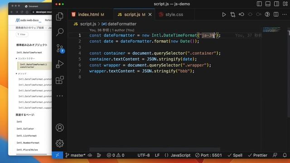Split the editor to the right
Image resolution: width=290 pixels, height=163 pixels.
[276, 14]
